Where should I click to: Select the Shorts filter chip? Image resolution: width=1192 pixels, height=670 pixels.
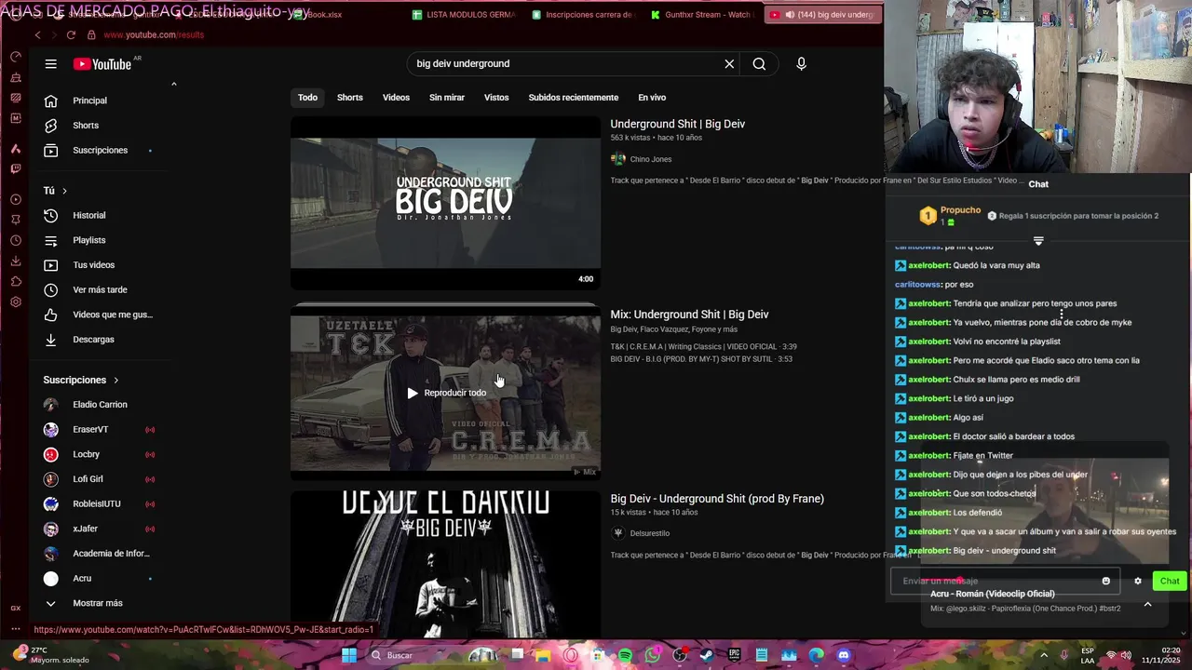coord(350,98)
